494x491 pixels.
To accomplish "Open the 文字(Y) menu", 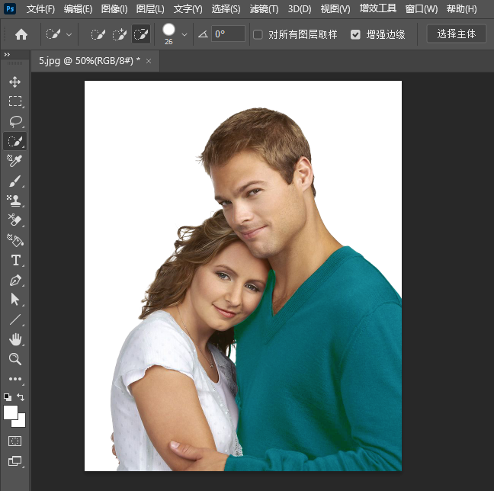I will [x=188, y=9].
